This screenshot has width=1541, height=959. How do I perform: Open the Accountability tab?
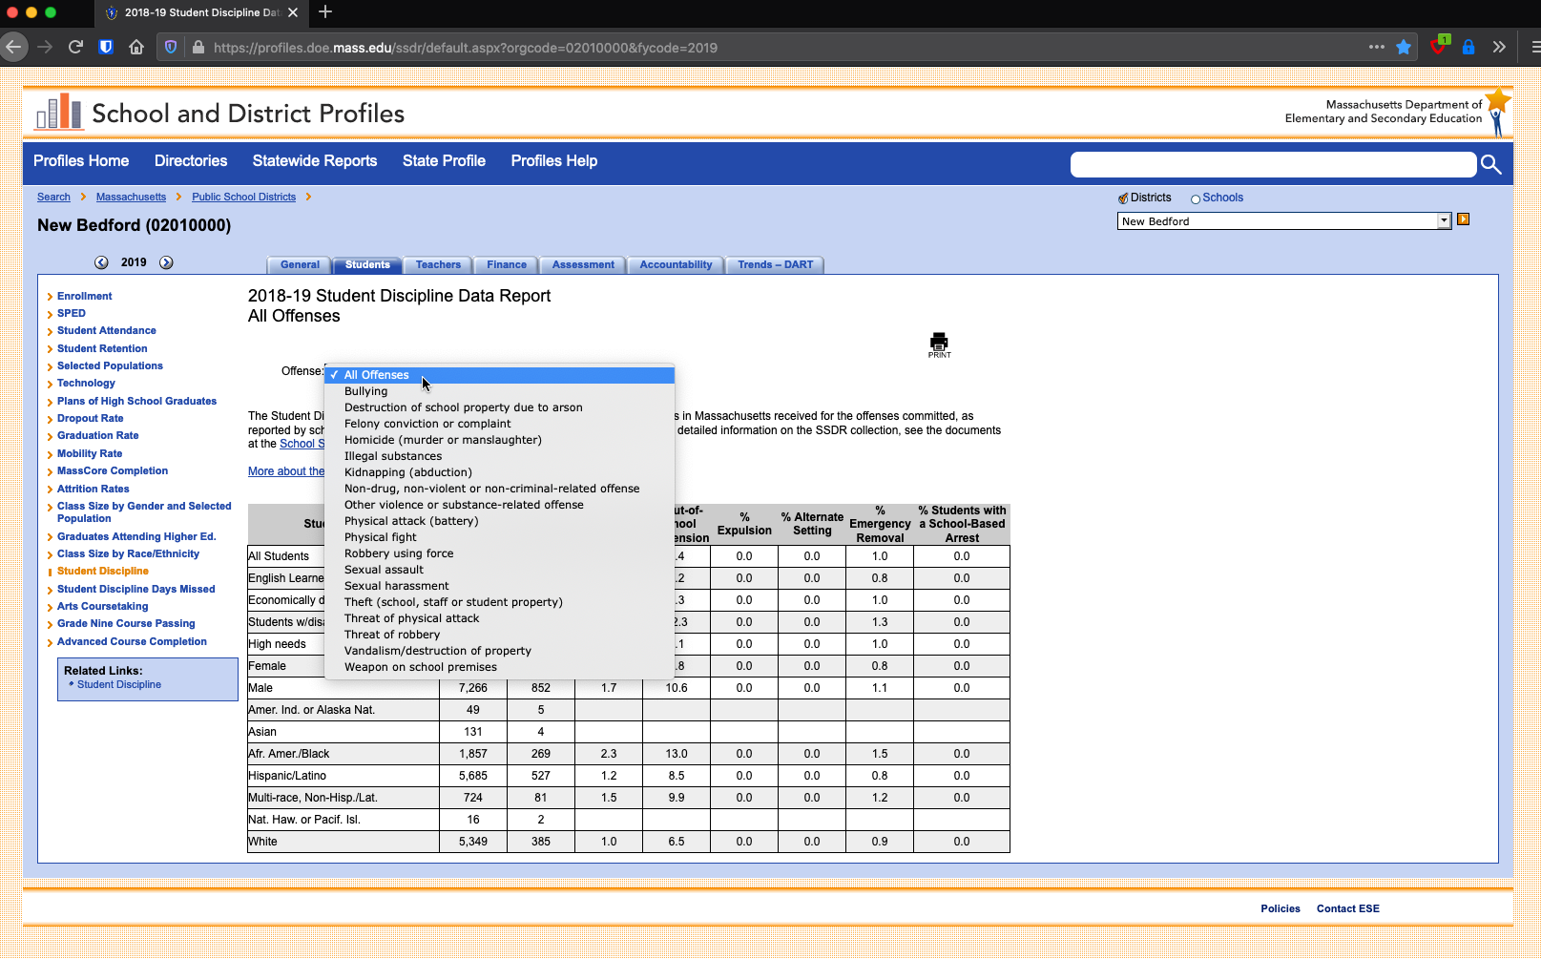(676, 265)
